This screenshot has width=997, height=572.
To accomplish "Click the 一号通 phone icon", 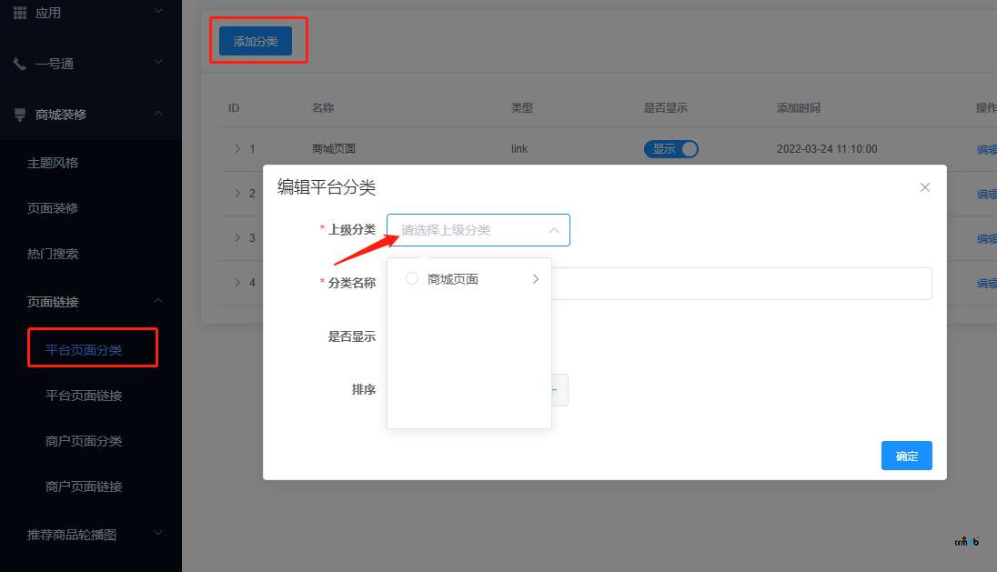I will tap(20, 64).
